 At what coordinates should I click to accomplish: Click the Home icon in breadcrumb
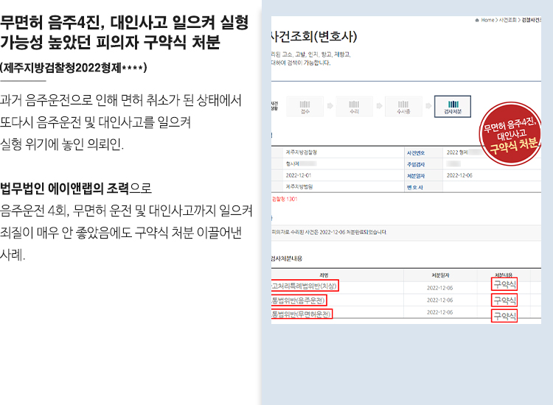pyautogui.click(x=477, y=21)
